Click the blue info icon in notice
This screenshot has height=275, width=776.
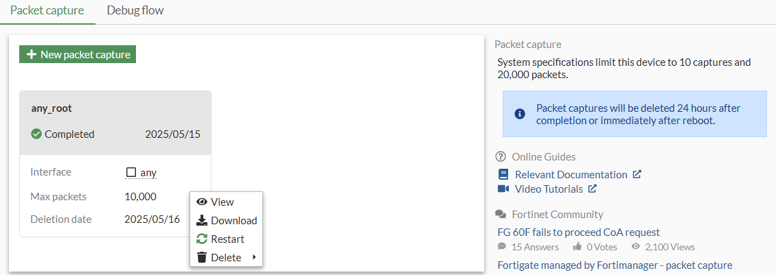[x=520, y=114]
